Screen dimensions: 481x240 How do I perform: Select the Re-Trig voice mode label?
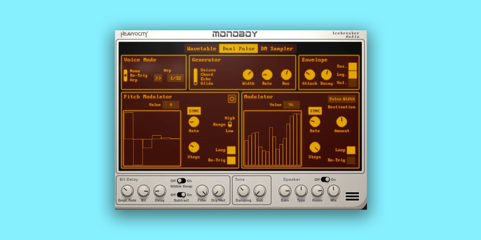click(139, 76)
